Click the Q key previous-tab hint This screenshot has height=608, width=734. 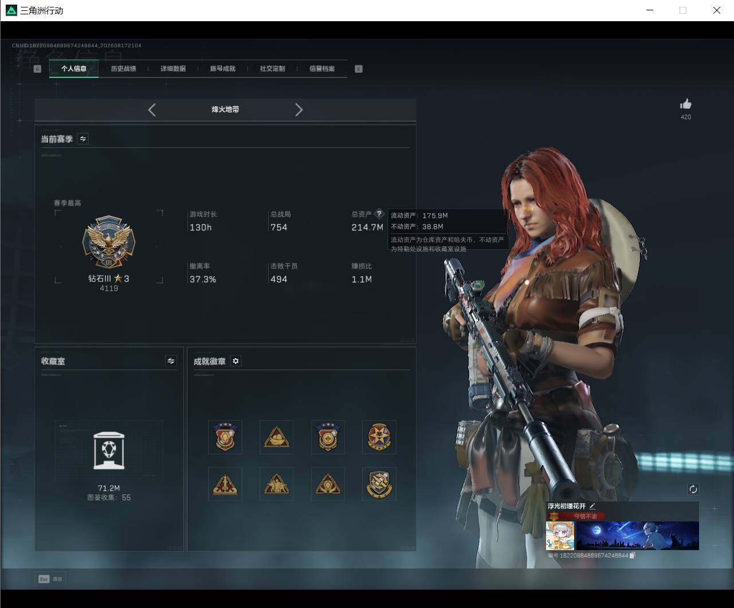point(38,69)
